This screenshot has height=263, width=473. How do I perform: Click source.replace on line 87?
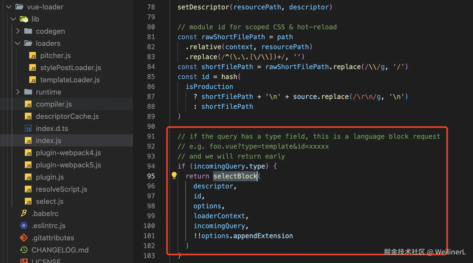click(321, 96)
